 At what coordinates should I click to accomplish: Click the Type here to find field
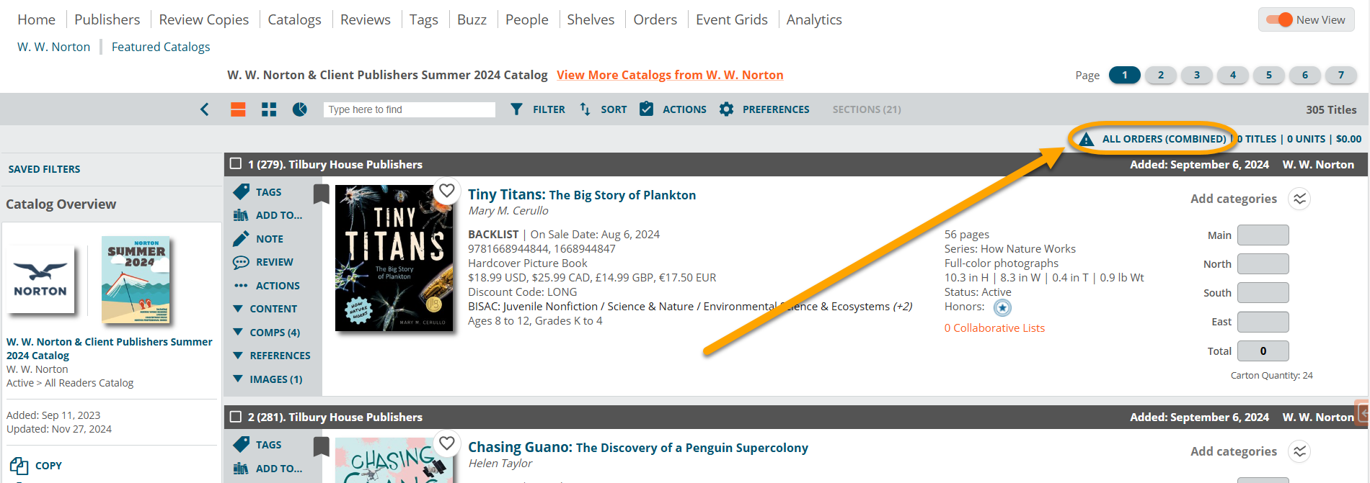click(x=409, y=109)
